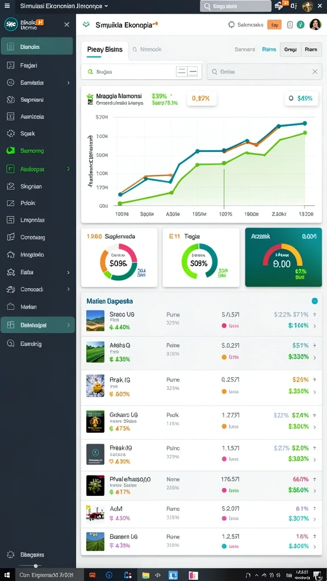Image resolution: width=327 pixels, height=581 pixels.
Task: Click the round green header icon
Action: [x=301, y=24]
